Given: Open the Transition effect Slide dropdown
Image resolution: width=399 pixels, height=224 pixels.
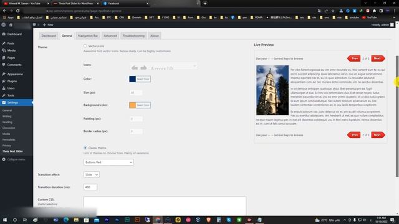Looking at the screenshot, I should 92,175.
